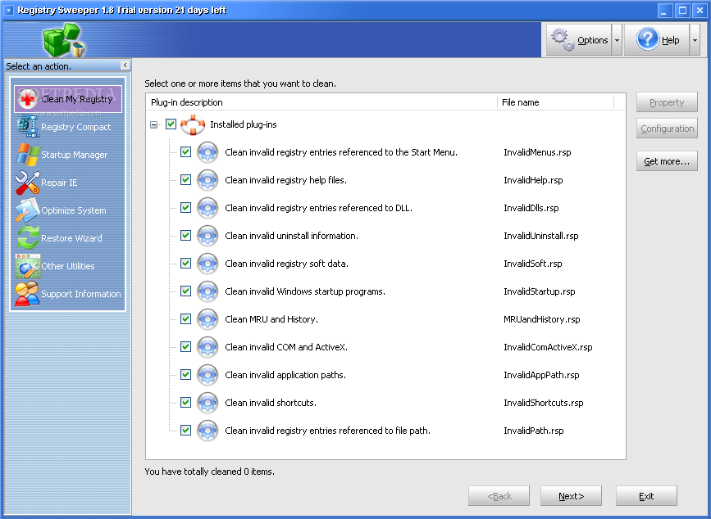
Task: Click the Restore Wizard green arrows icon
Action: [x=27, y=238]
